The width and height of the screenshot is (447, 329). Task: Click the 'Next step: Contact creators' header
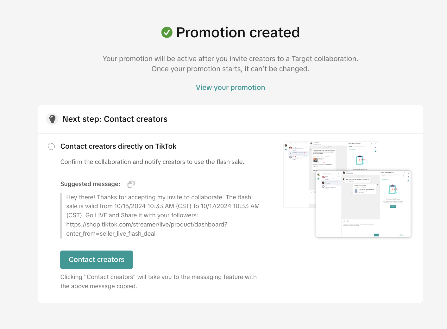(115, 119)
